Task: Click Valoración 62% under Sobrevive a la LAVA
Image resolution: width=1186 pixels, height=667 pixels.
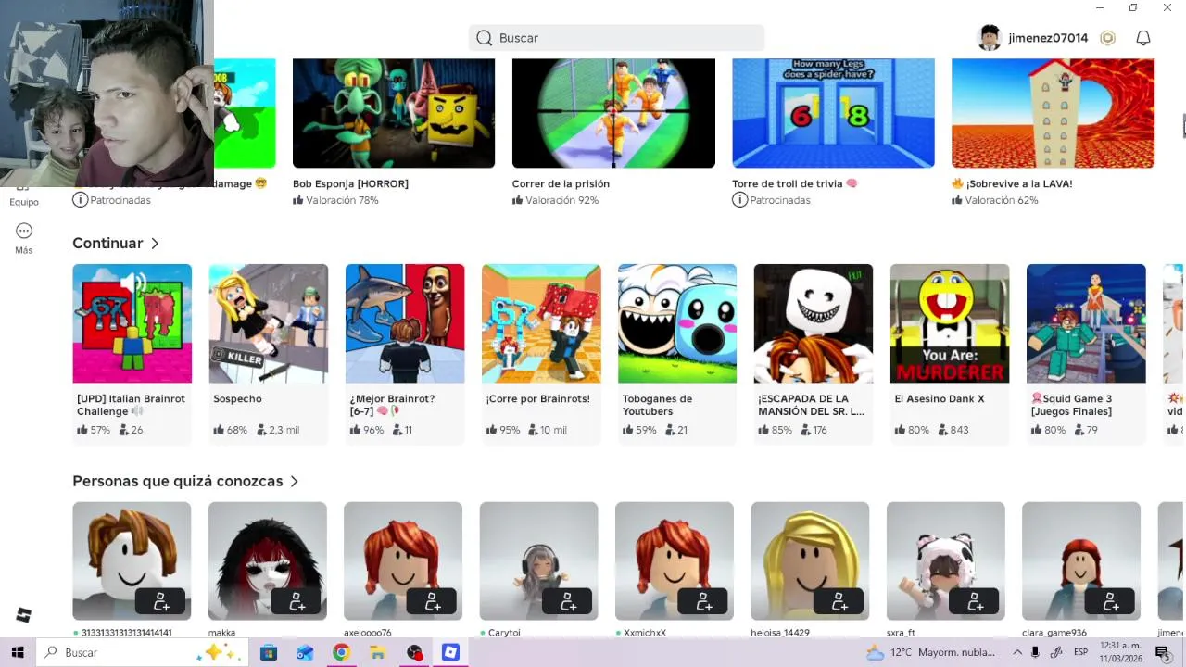Action: pos(994,200)
